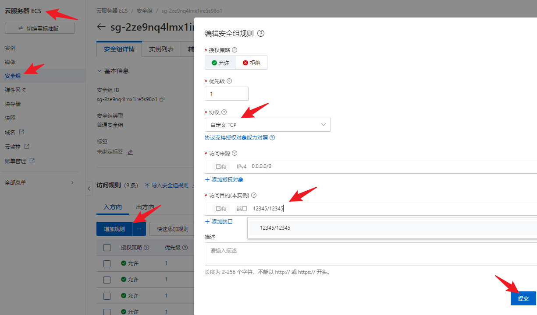Click the 添加授权对象 link
The width and height of the screenshot is (537, 315).
224,179
